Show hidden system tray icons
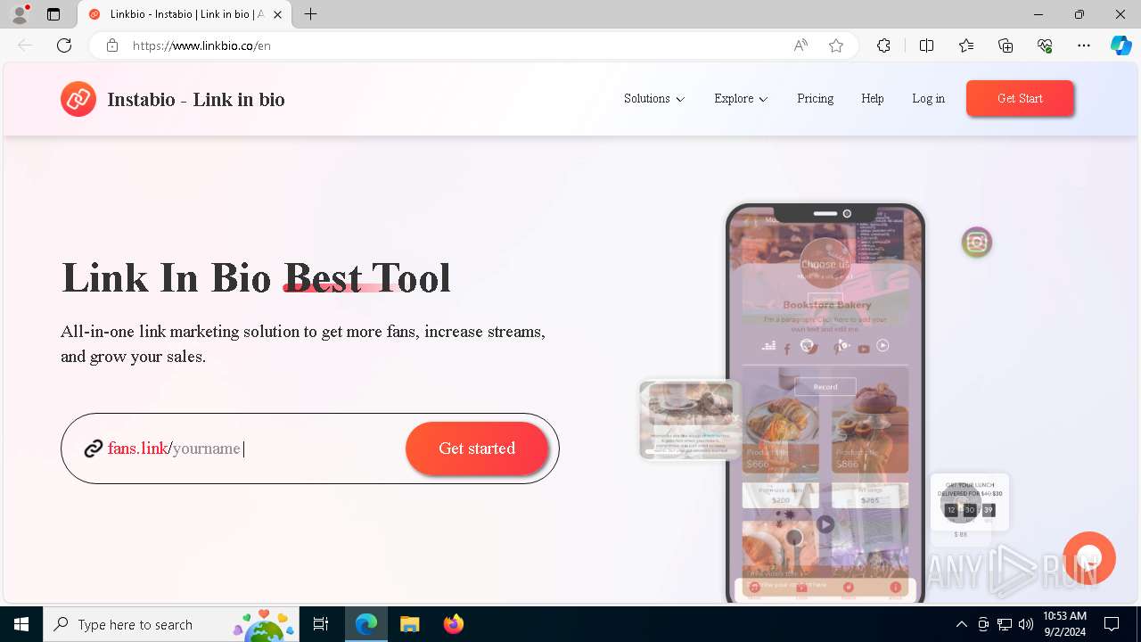The width and height of the screenshot is (1141, 642). tap(961, 624)
